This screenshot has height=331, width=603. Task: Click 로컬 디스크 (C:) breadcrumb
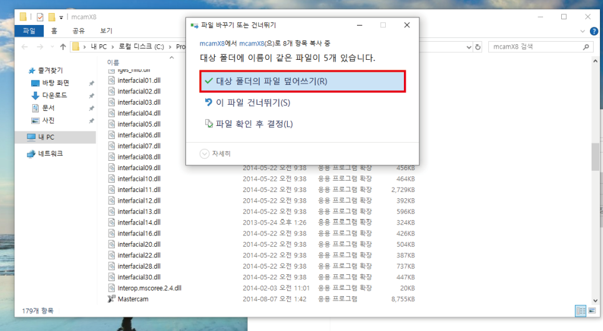click(141, 47)
